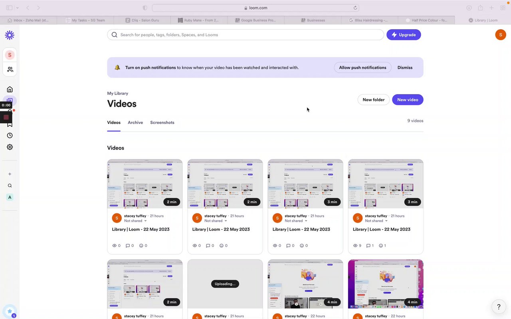Click the 0:00 recording timer
The height and width of the screenshot is (319, 511).
tap(6, 105)
